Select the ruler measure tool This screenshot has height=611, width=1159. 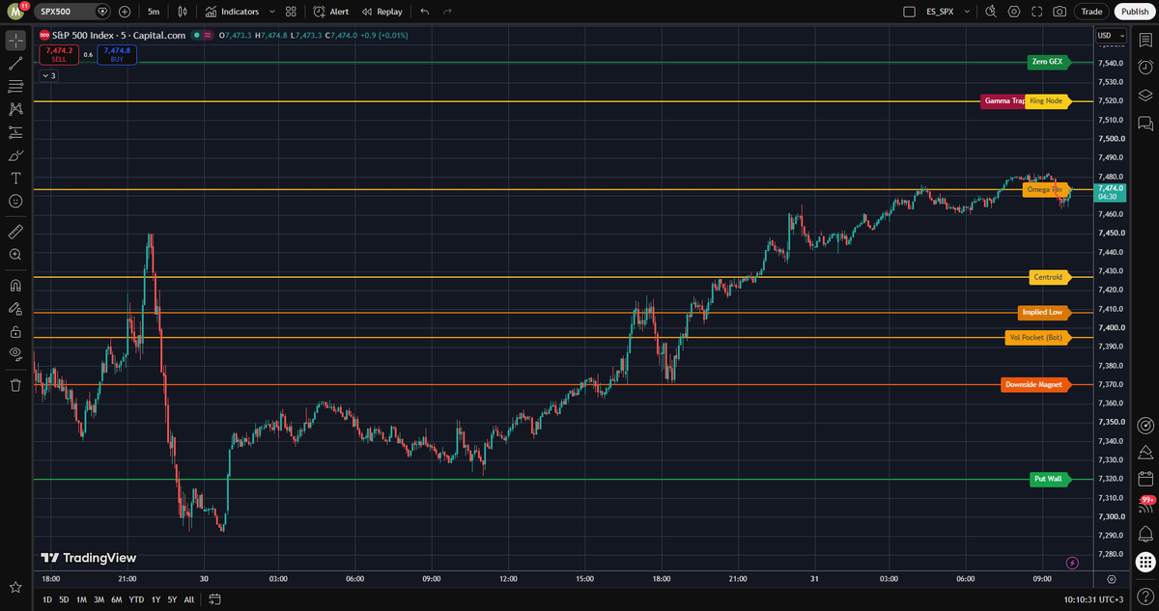[x=15, y=232]
